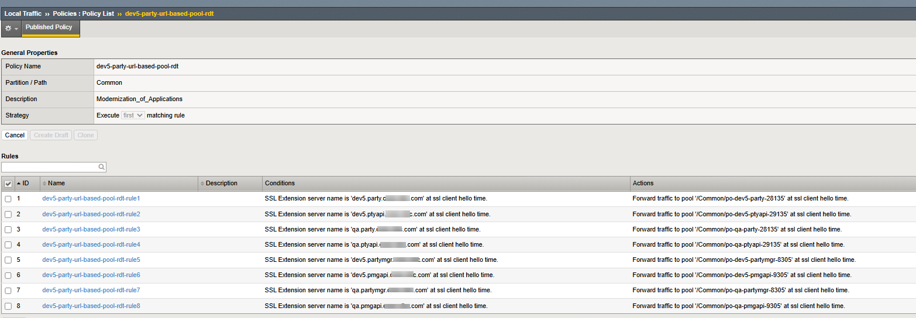Screen dimensions: 916x318
Task: Click the Rules search input field
Action: (x=50, y=167)
